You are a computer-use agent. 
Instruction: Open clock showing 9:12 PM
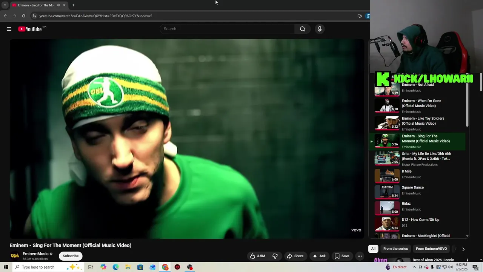pos(462,267)
